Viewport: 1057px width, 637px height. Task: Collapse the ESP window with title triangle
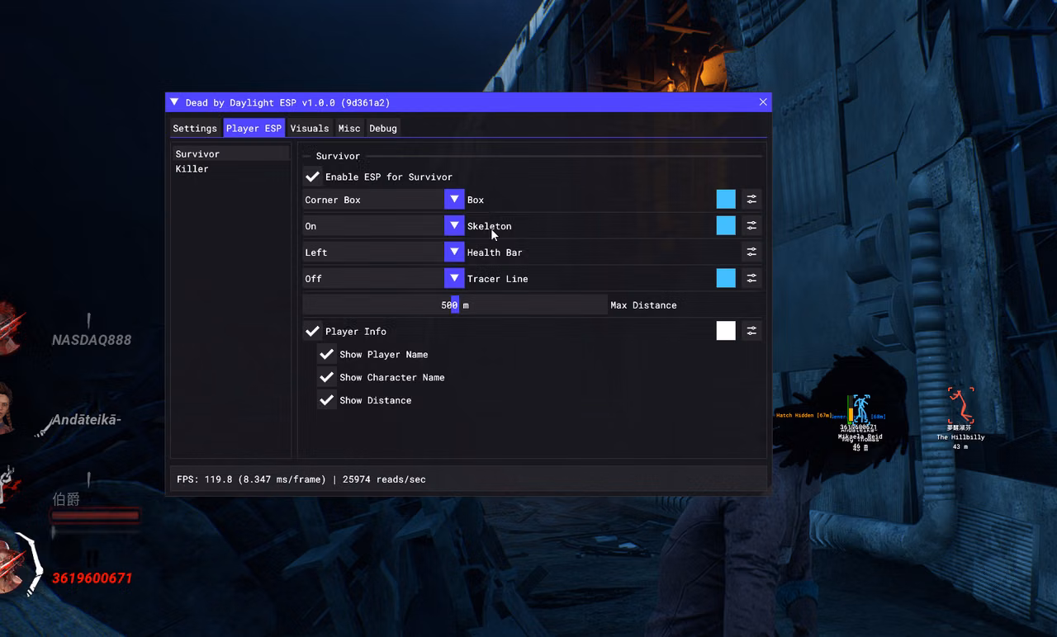point(174,102)
